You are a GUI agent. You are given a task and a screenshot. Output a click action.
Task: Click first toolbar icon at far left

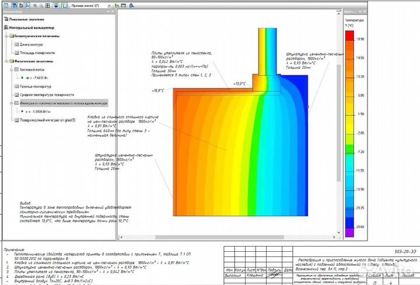coord(5,5)
